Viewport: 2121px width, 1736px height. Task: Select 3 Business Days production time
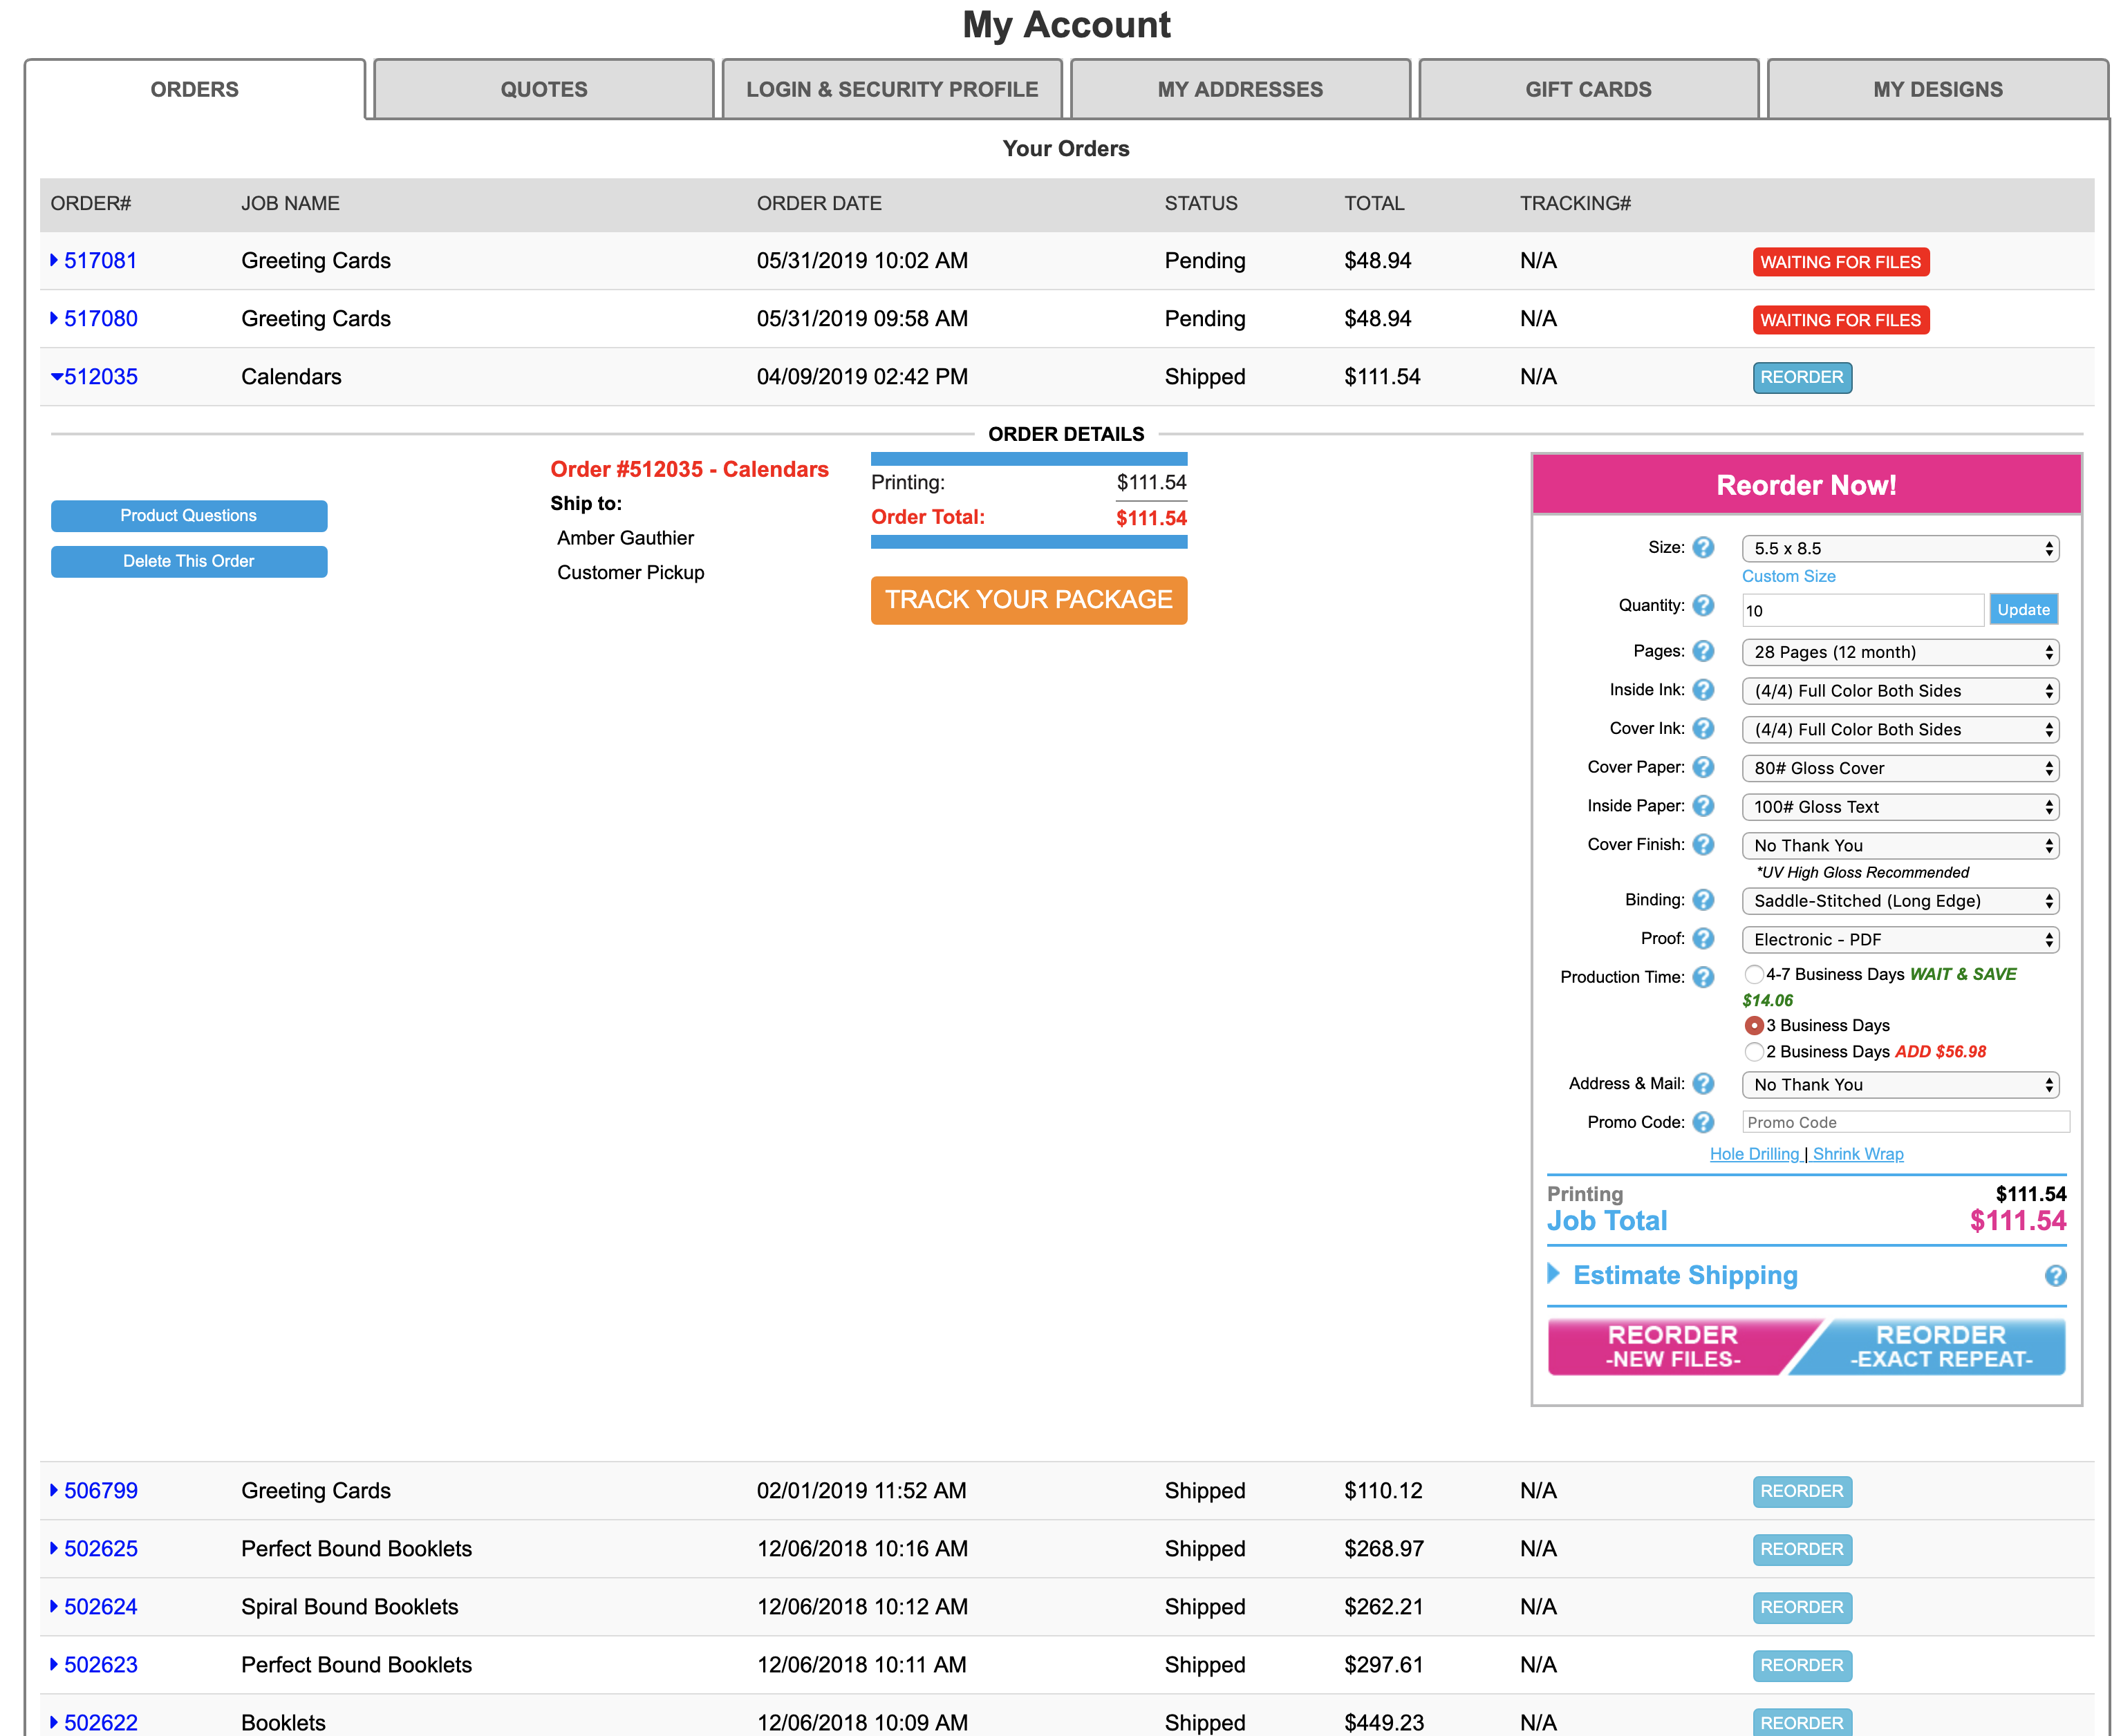[1753, 1026]
